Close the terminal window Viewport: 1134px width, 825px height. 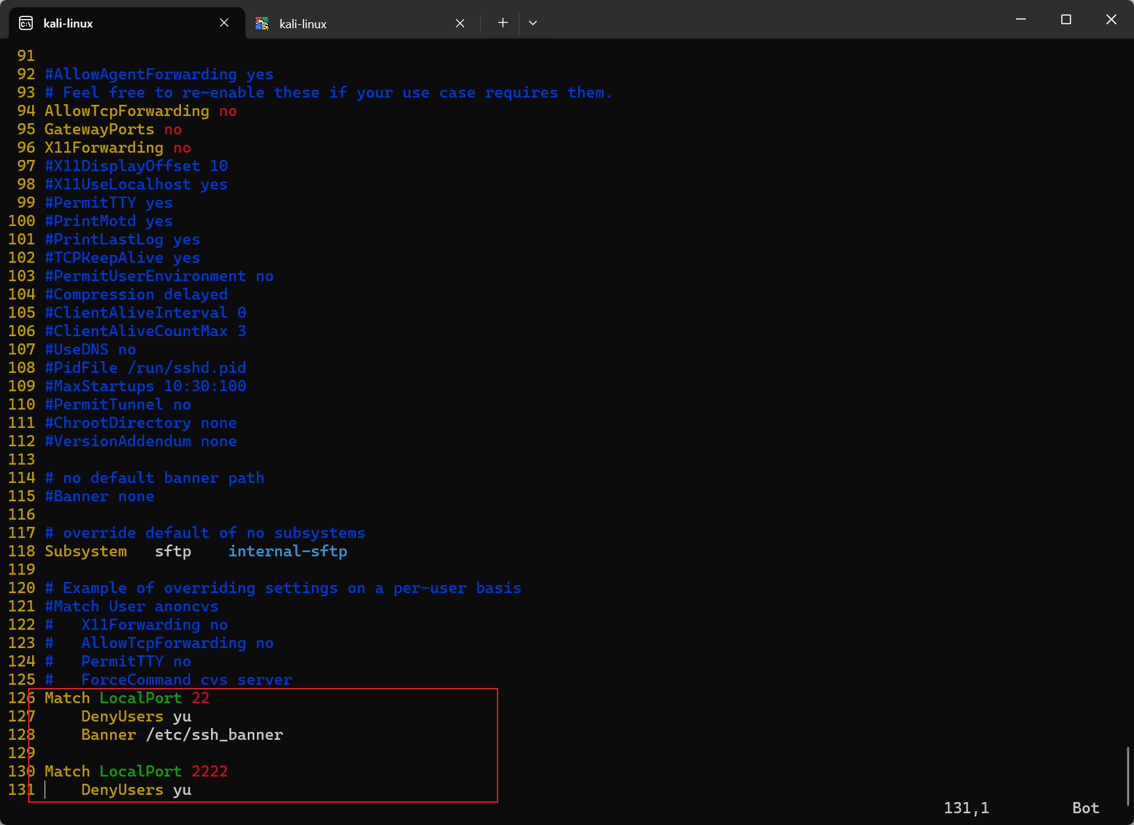click(1111, 20)
